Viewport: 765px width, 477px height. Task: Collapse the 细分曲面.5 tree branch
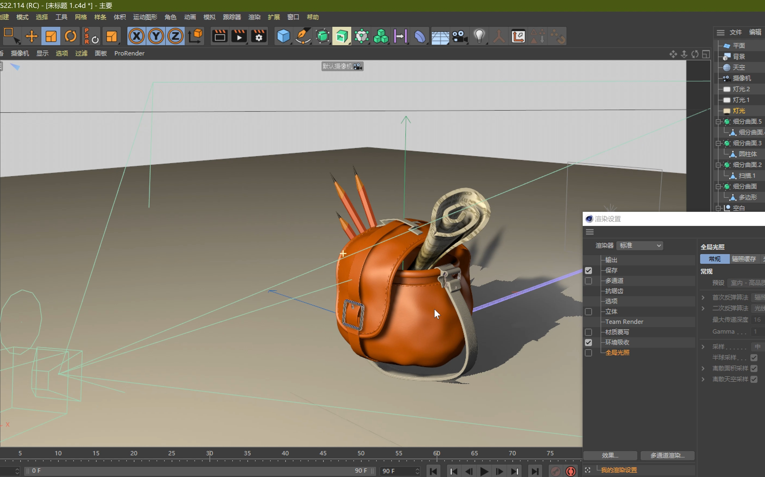[x=718, y=121]
